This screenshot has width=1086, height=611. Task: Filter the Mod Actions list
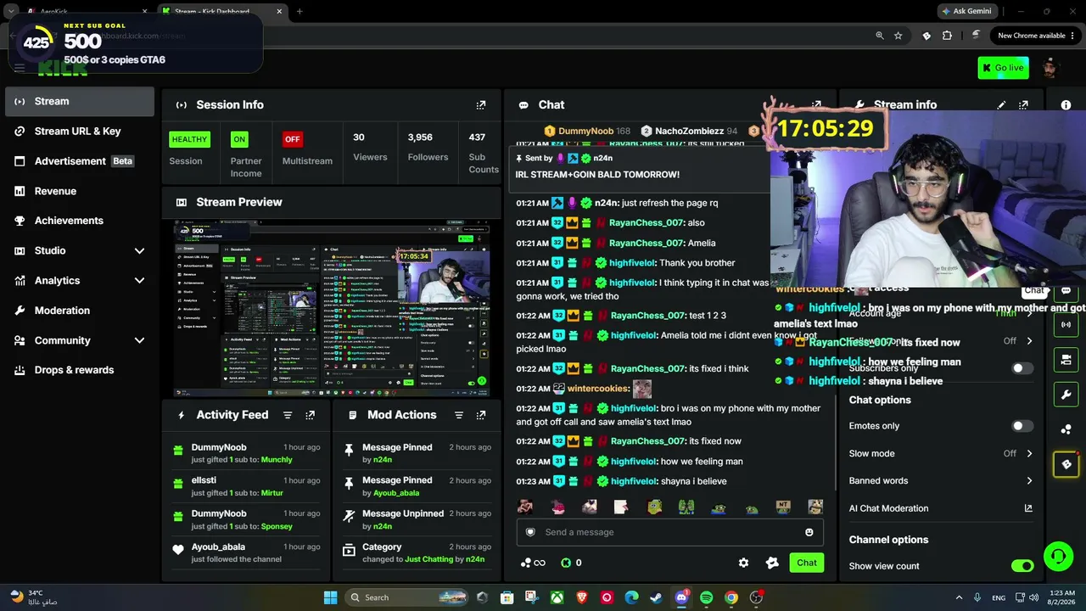[x=459, y=415]
